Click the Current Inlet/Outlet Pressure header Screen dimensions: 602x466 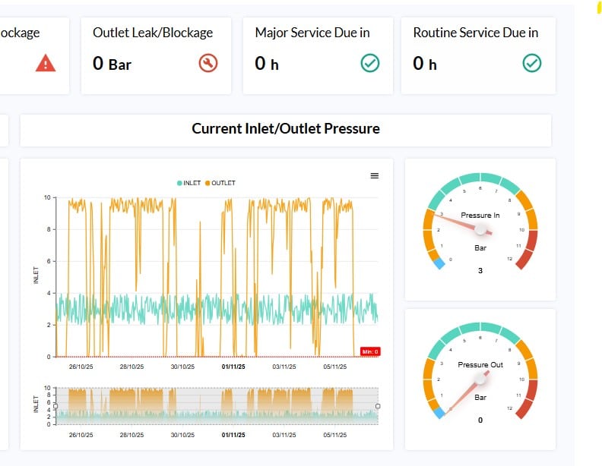pos(285,129)
